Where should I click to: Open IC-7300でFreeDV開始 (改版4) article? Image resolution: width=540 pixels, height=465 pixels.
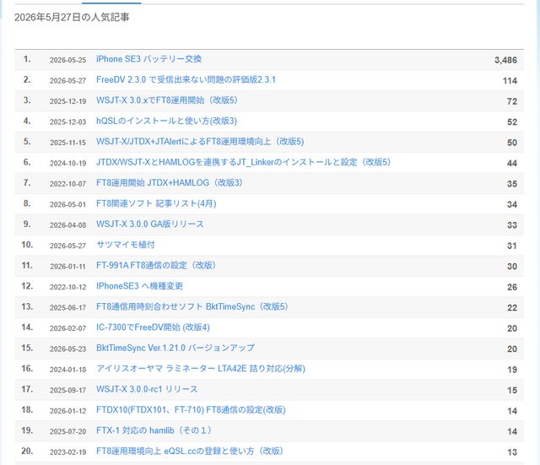coord(153,327)
